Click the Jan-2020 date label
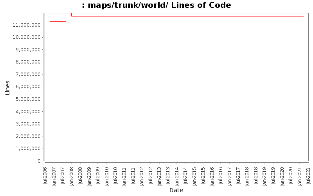The width and height of the screenshot is (313, 196). (282, 176)
